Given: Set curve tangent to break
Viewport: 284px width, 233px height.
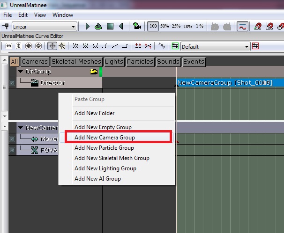Looking at the screenshot, I should [105, 46].
